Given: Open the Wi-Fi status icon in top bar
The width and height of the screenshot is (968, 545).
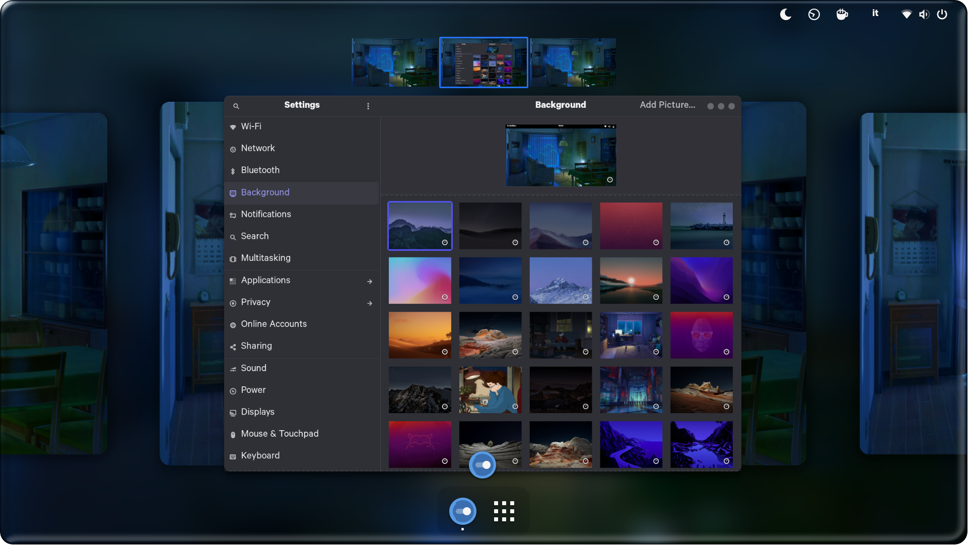Looking at the screenshot, I should point(906,14).
